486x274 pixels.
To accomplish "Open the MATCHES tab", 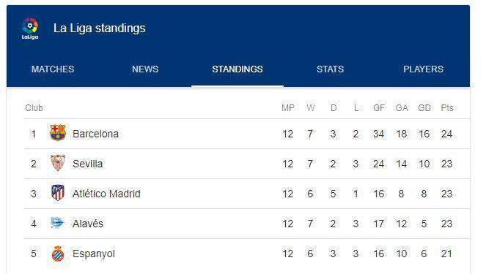I will pyautogui.click(x=53, y=69).
